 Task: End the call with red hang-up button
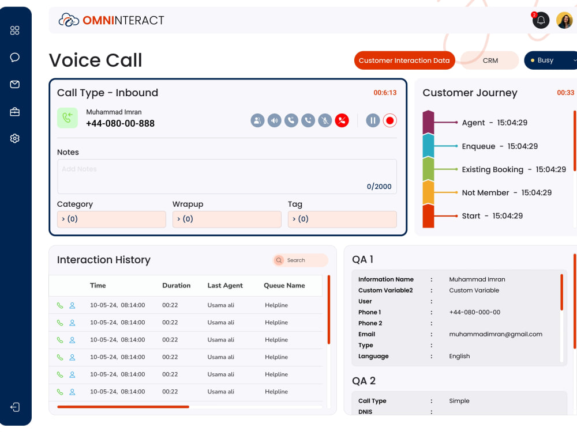(x=342, y=120)
